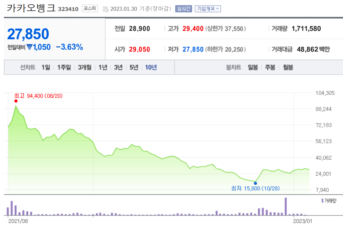The height and width of the screenshot is (229, 343).
Task: Click the 실시간 button
Action: 183,9
